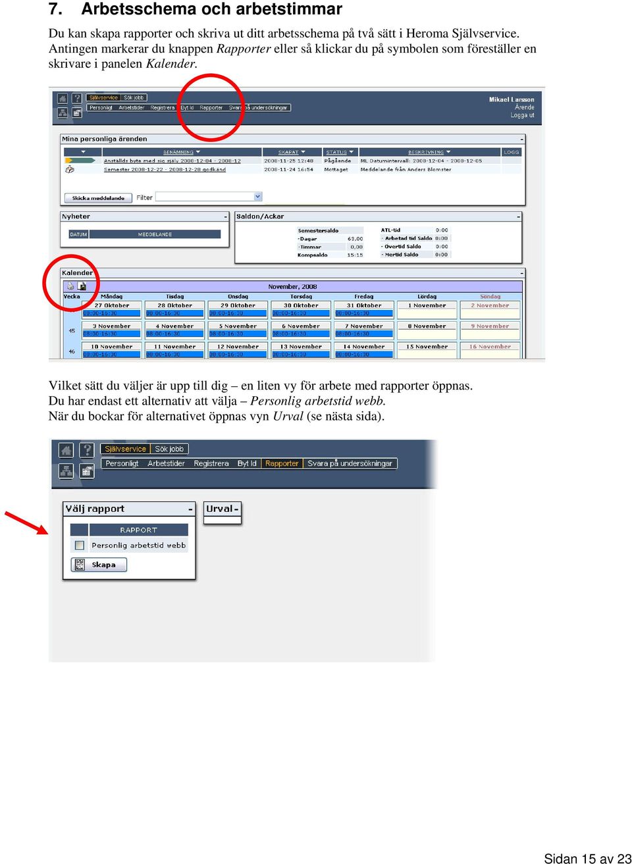The height and width of the screenshot is (864, 632).
Task: Click the Logga ut link
Action: 522,115
